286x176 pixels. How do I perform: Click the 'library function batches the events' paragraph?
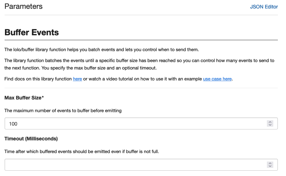(139, 64)
